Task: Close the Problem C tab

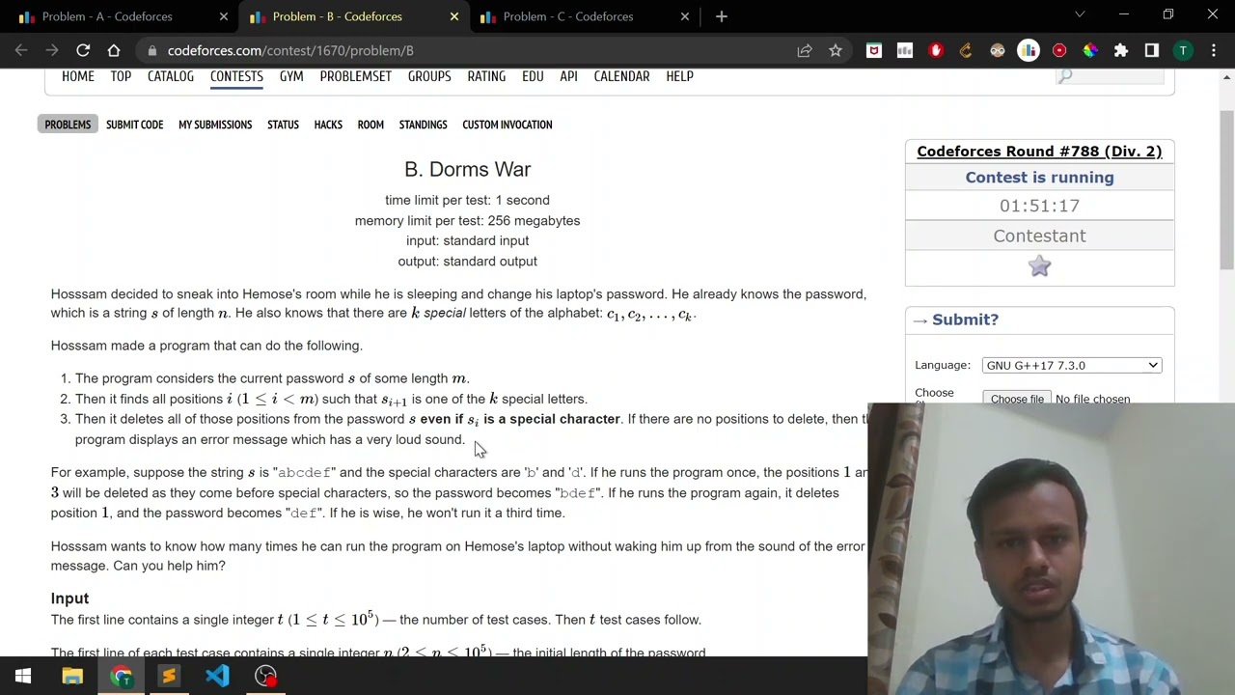Action: point(685,16)
